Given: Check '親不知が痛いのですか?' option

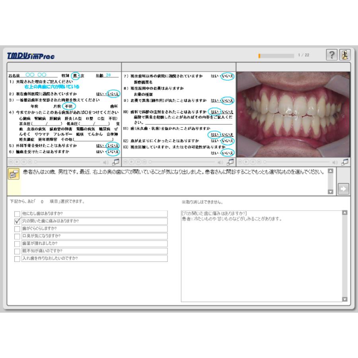Looking at the screenshot, I should pos(17,251).
